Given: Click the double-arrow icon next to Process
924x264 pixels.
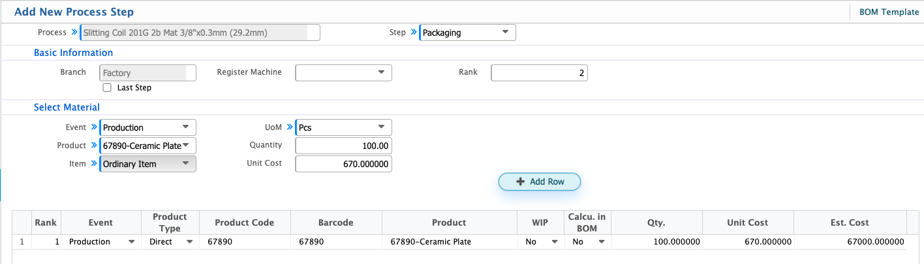Looking at the screenshot, I should (x=74, y=32).
